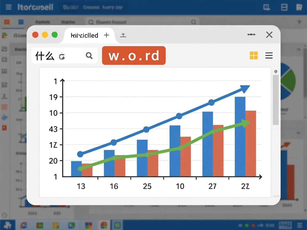This screenshot has width=307, height=230.
Task: Open the three-line menu beside the grid icon
Action: (x=269, y=55)
